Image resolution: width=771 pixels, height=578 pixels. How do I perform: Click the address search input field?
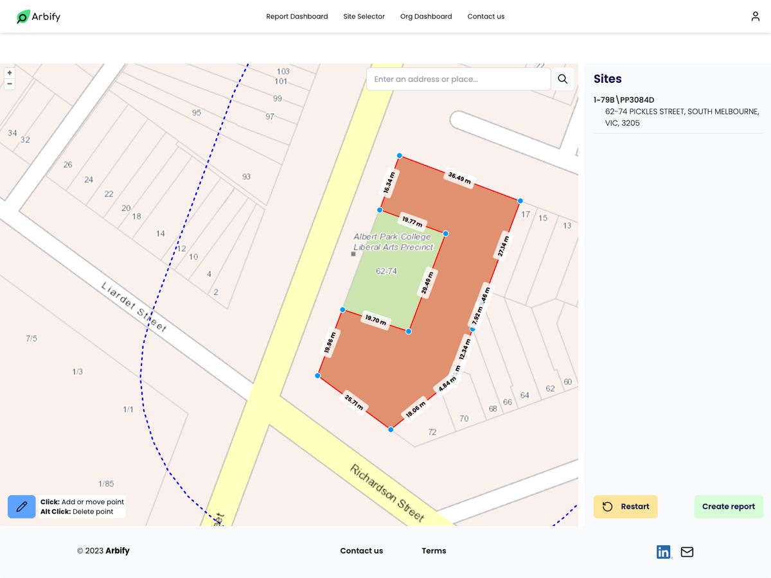[x=457, y=79]
